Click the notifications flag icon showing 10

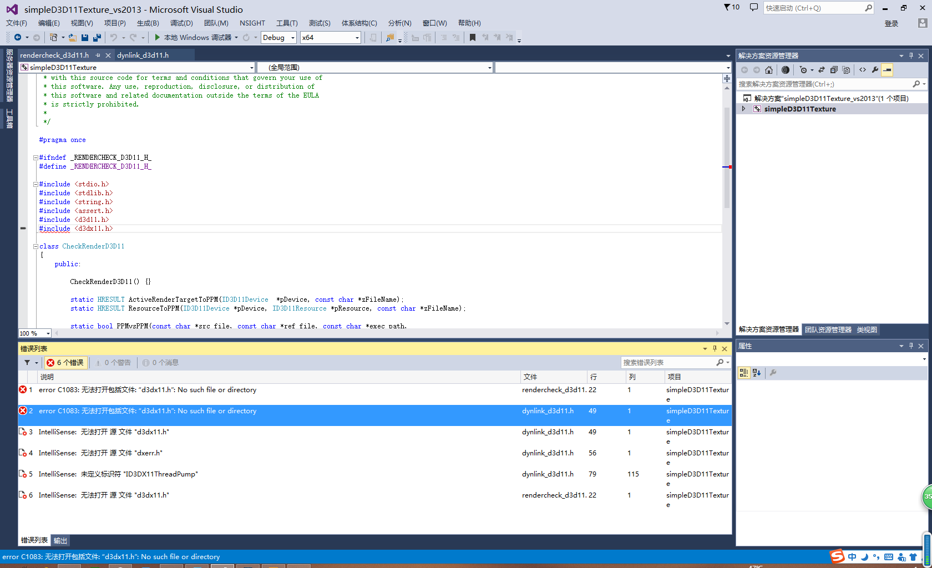[x=732, y=7]
